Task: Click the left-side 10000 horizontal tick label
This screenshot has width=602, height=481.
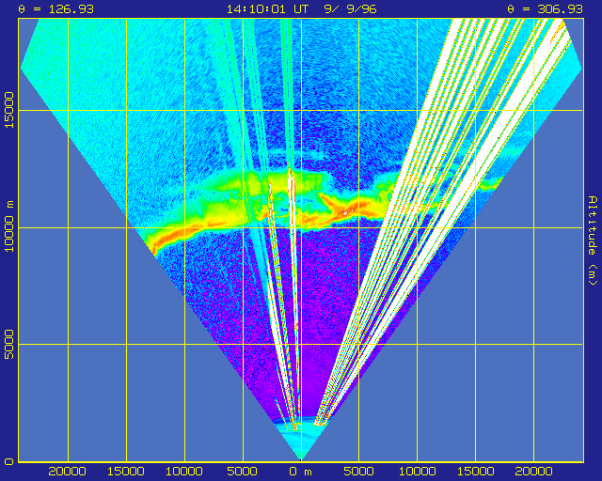Action: (184, 472)
